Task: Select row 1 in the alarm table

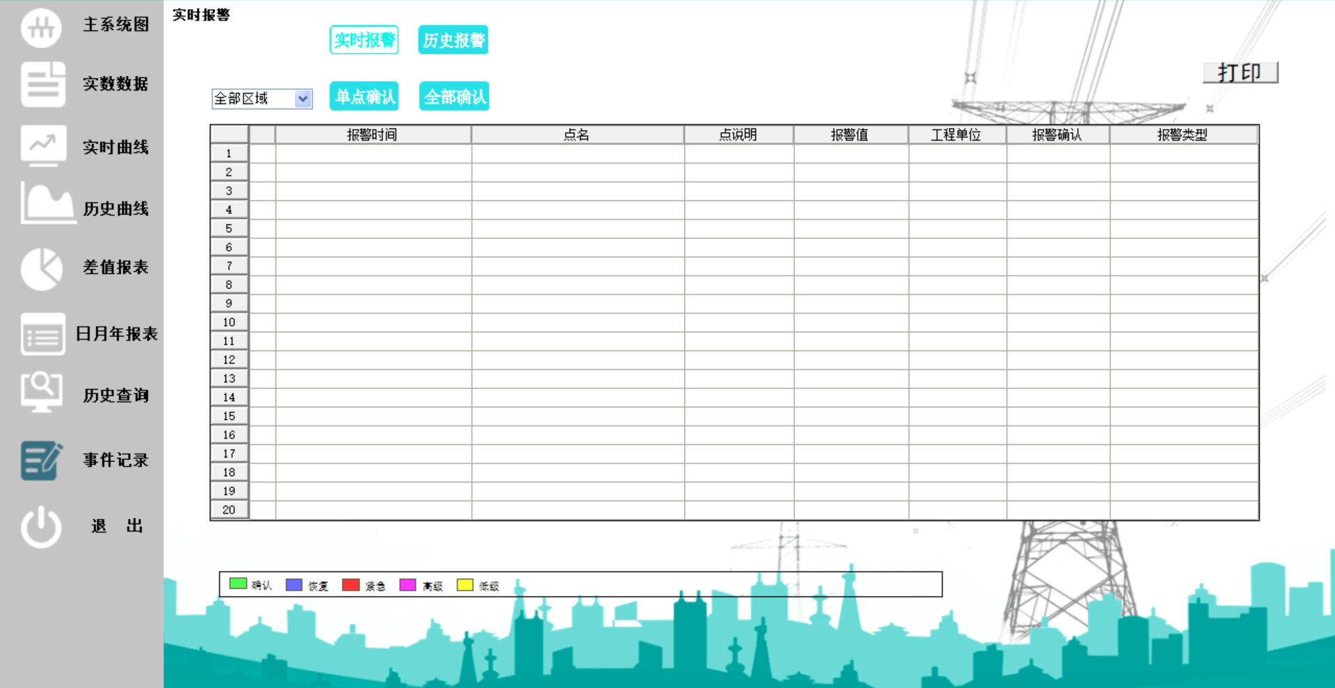Action: [229, 153]
